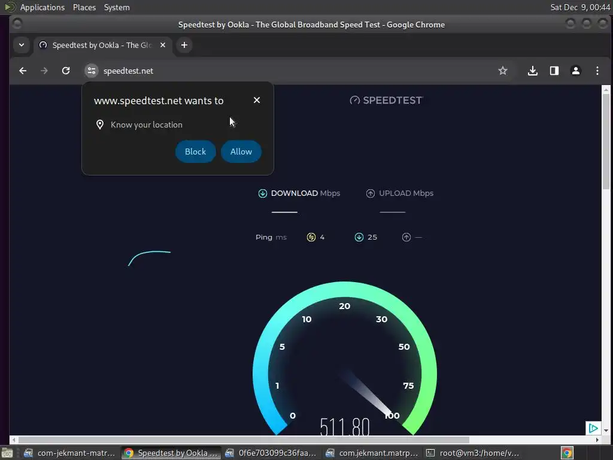Click the download latency icon showing 25

pos(359,237)
